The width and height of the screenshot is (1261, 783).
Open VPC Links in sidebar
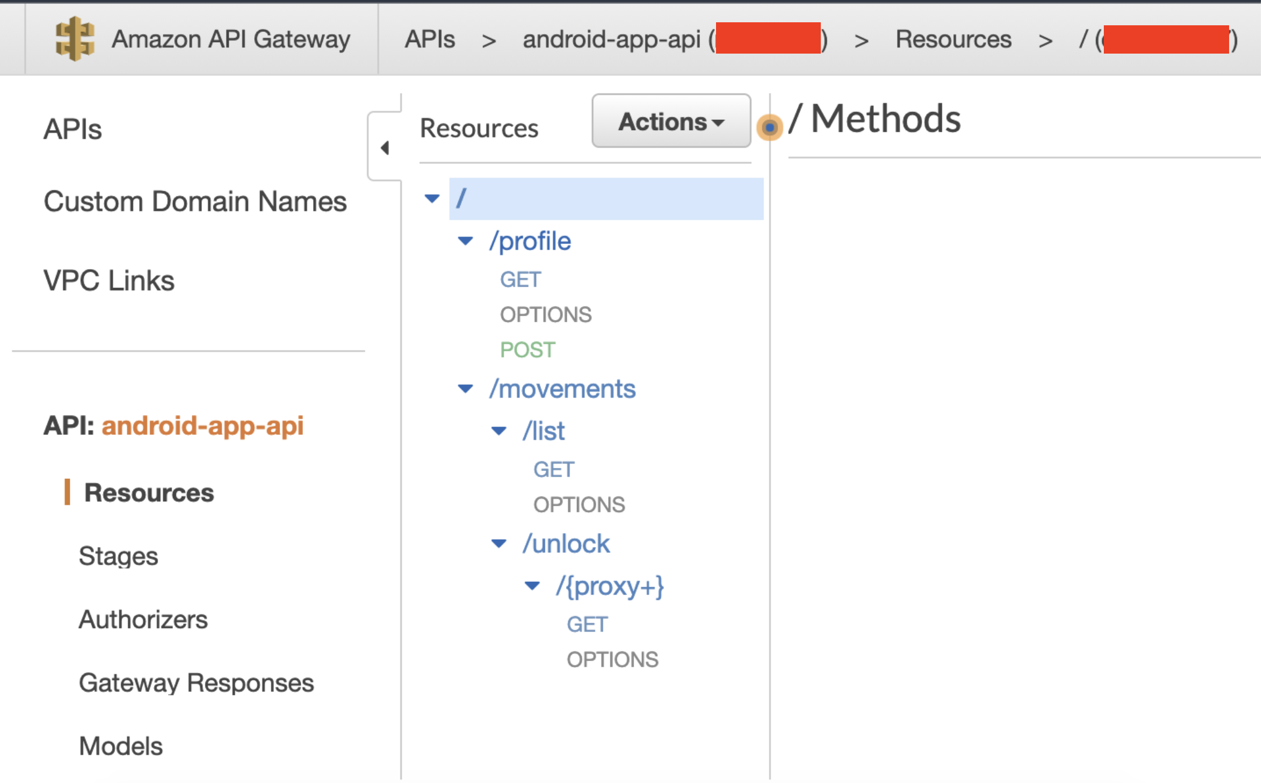pyautogui.click(x=109, y=280)
